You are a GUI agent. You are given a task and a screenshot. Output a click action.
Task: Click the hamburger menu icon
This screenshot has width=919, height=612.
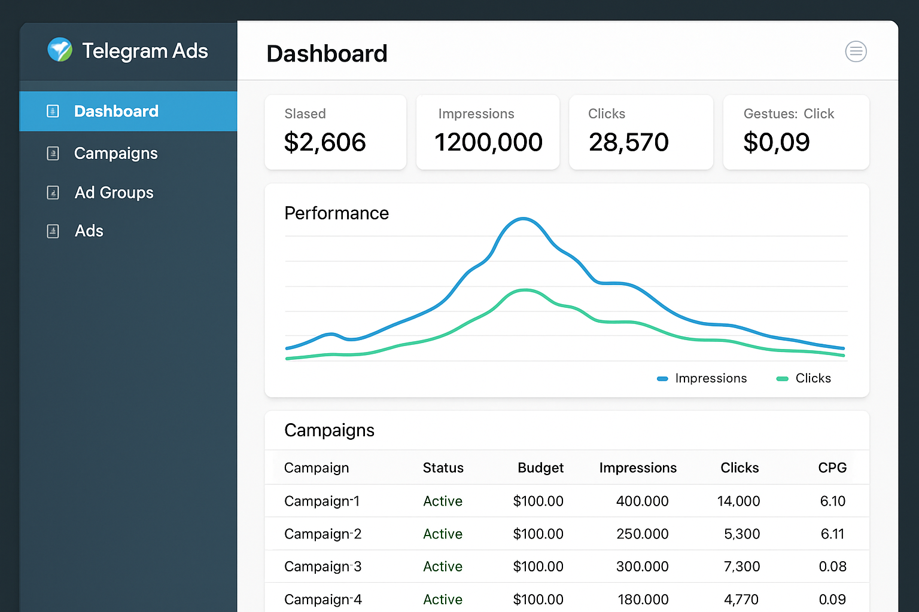(856, 51)
